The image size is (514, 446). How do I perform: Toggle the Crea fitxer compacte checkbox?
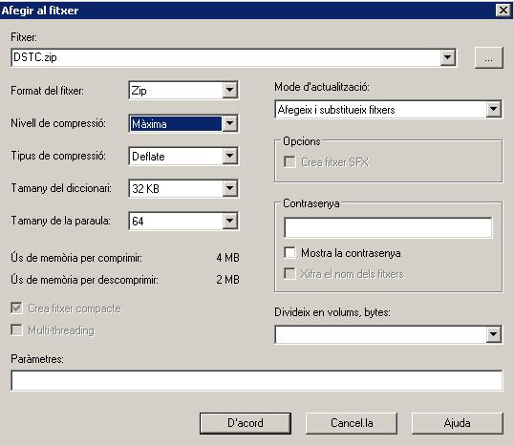click(16, 308)
